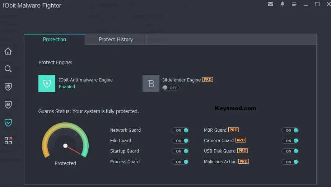The image size is (331, 187).
Task: Click the PRO badge beside USB Disk Guard
Action: click(x=243, y=151)
